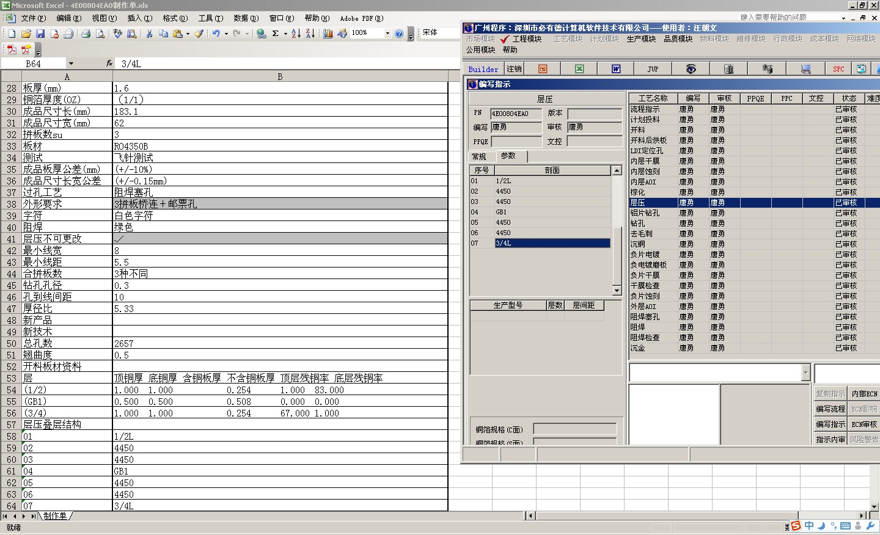This screenshot has width=880, height=535.
Task: Click the ECN审核 button
Action: pos(864,424)
